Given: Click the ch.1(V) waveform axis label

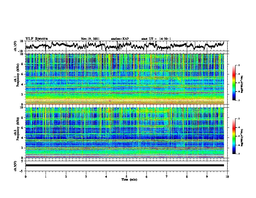Looking at the screenshot, I should point(16,46).
